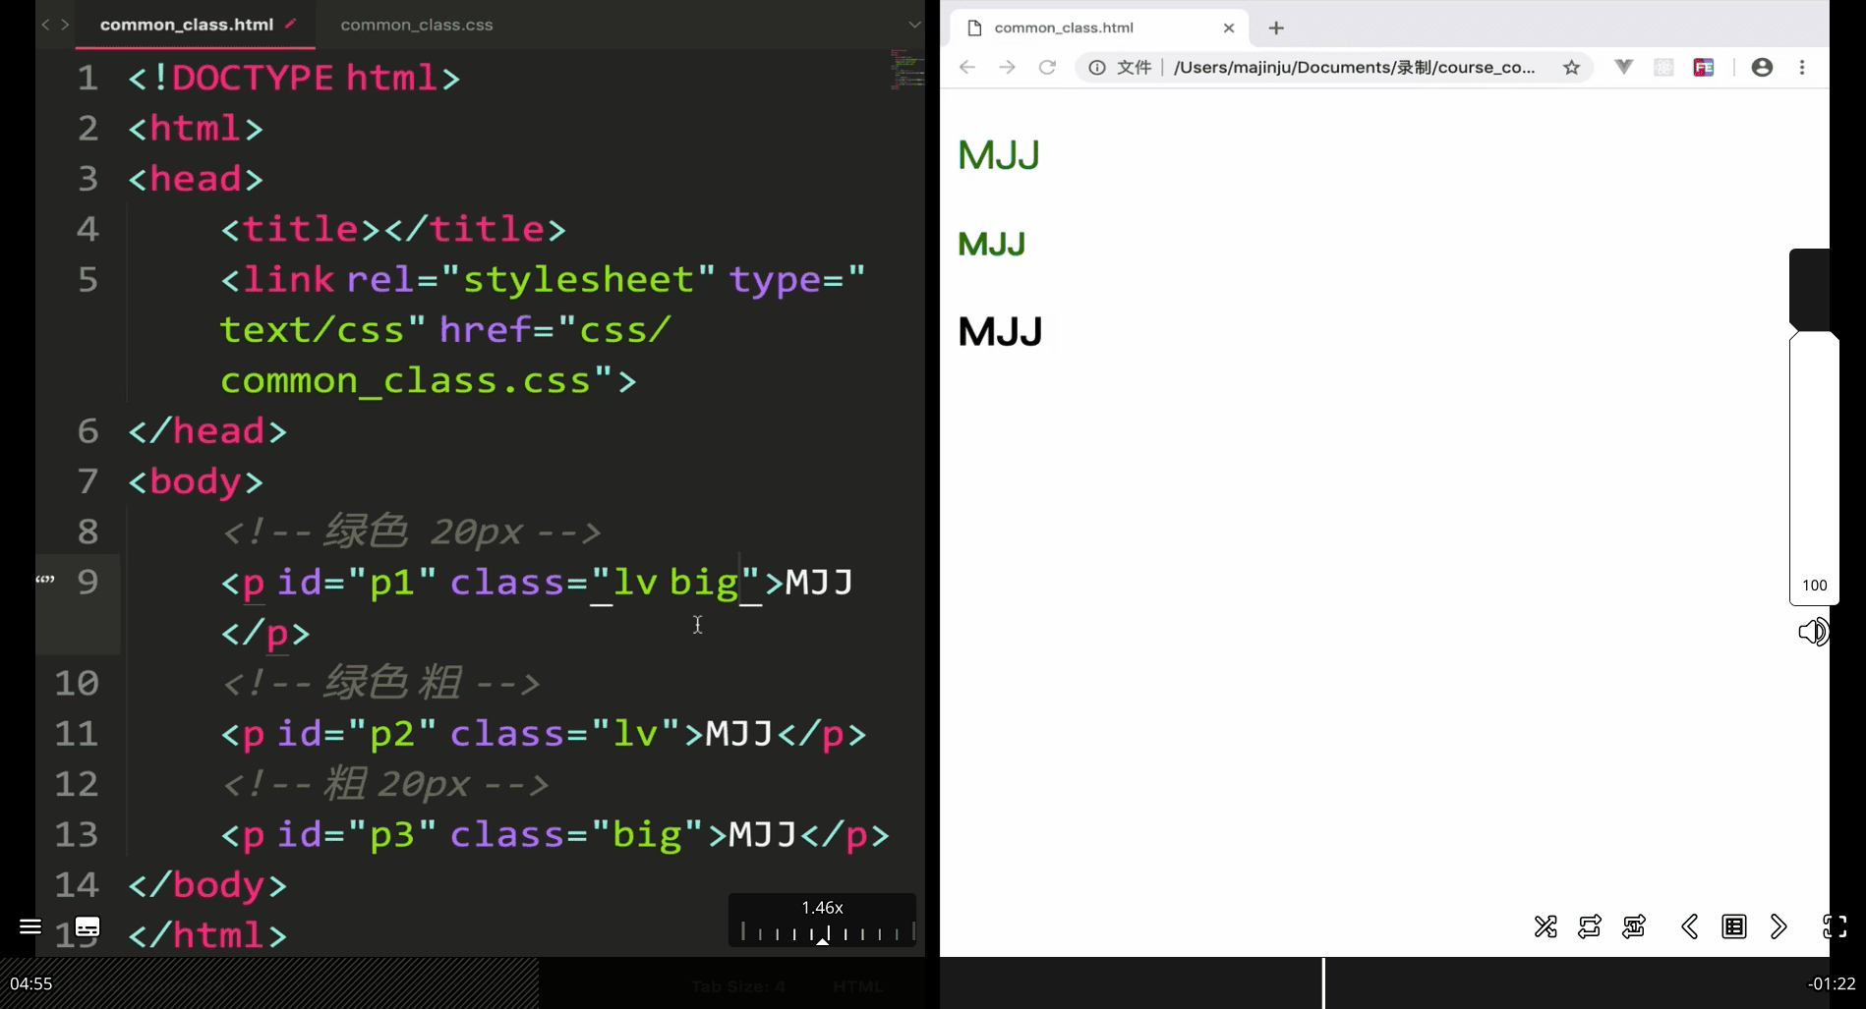Toggle repeat-all playback mode

pos(1590,926)
